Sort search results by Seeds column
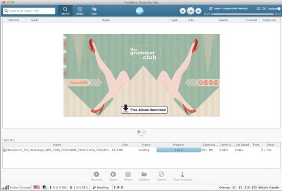 point(34,20)
